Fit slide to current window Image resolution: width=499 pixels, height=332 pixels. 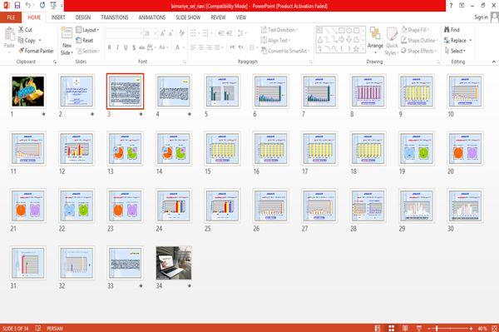coord(494,328)
